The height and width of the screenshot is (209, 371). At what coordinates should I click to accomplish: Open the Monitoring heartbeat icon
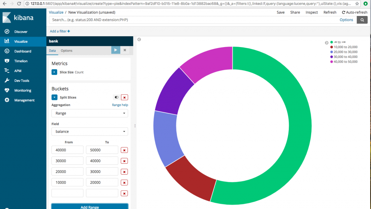click(7, 90)
